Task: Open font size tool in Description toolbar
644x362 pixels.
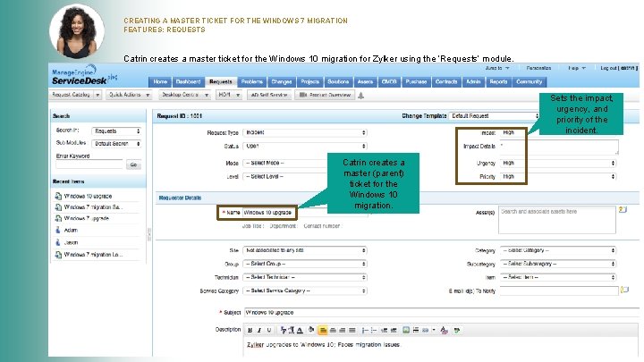Action: 292,331
